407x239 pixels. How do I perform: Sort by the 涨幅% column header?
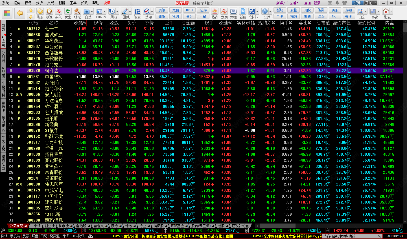point(80,23)
